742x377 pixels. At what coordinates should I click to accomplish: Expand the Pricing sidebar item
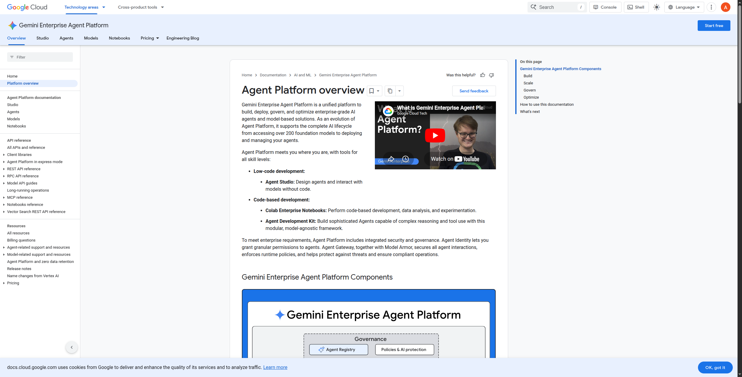tap(4, 283)
